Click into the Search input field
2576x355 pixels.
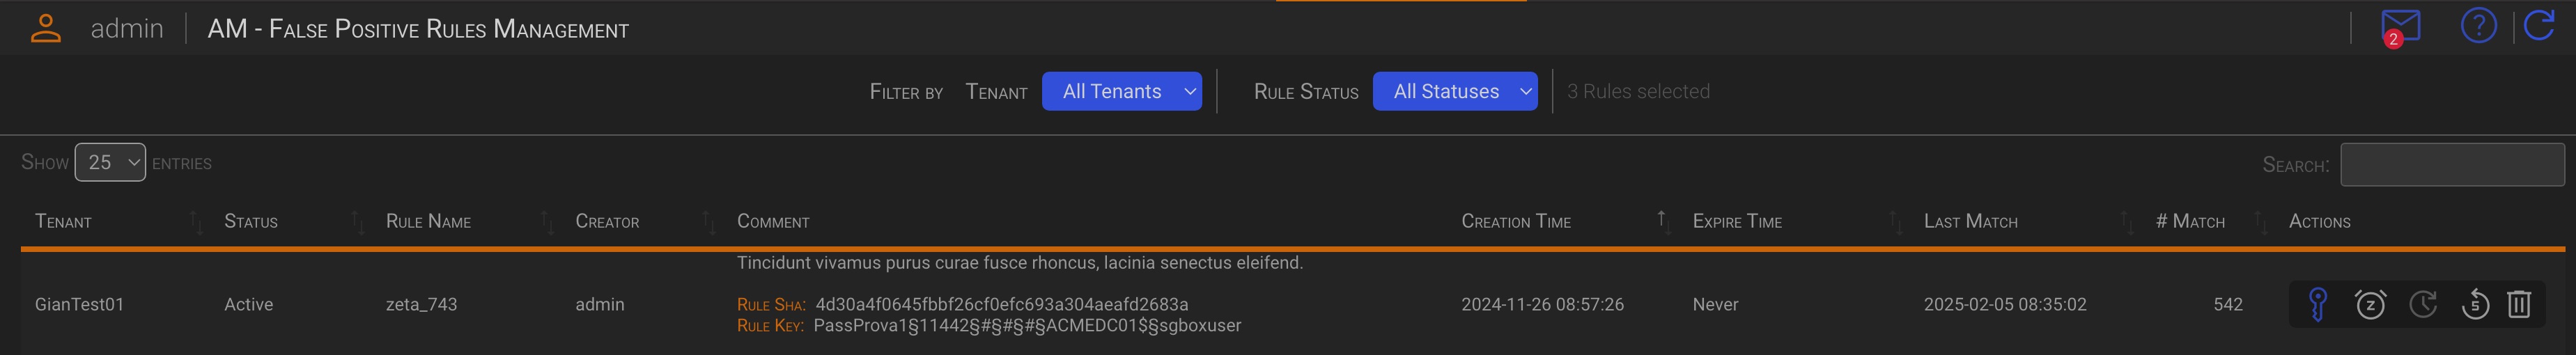coord(2451,165)
